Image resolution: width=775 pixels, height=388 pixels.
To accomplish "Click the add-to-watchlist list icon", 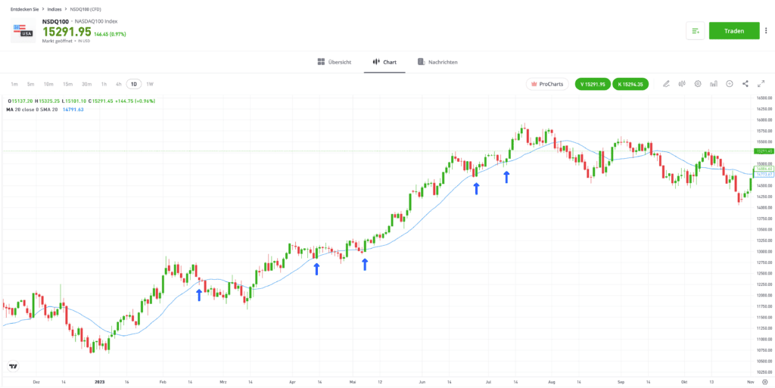I will 696,30.
